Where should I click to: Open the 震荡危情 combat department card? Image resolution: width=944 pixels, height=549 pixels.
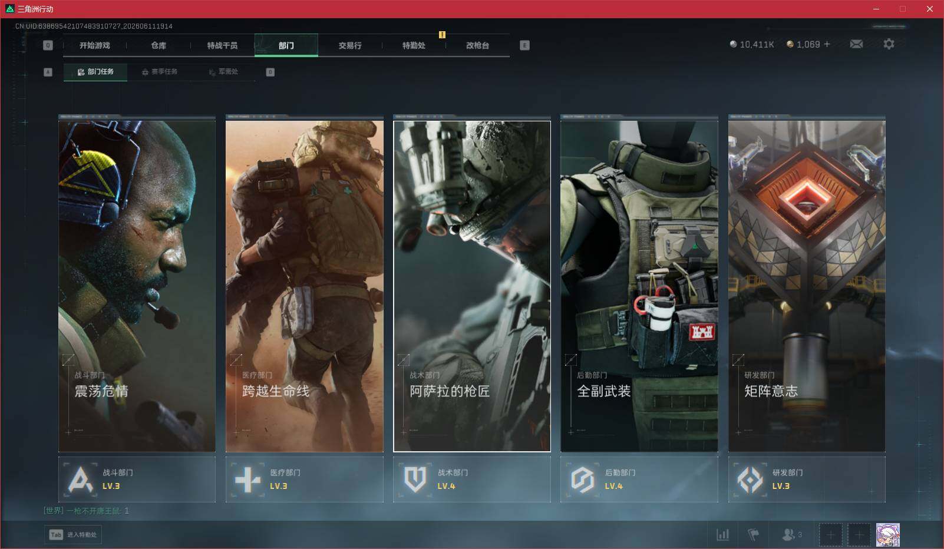pyautogui.click(x=137, y=286)
